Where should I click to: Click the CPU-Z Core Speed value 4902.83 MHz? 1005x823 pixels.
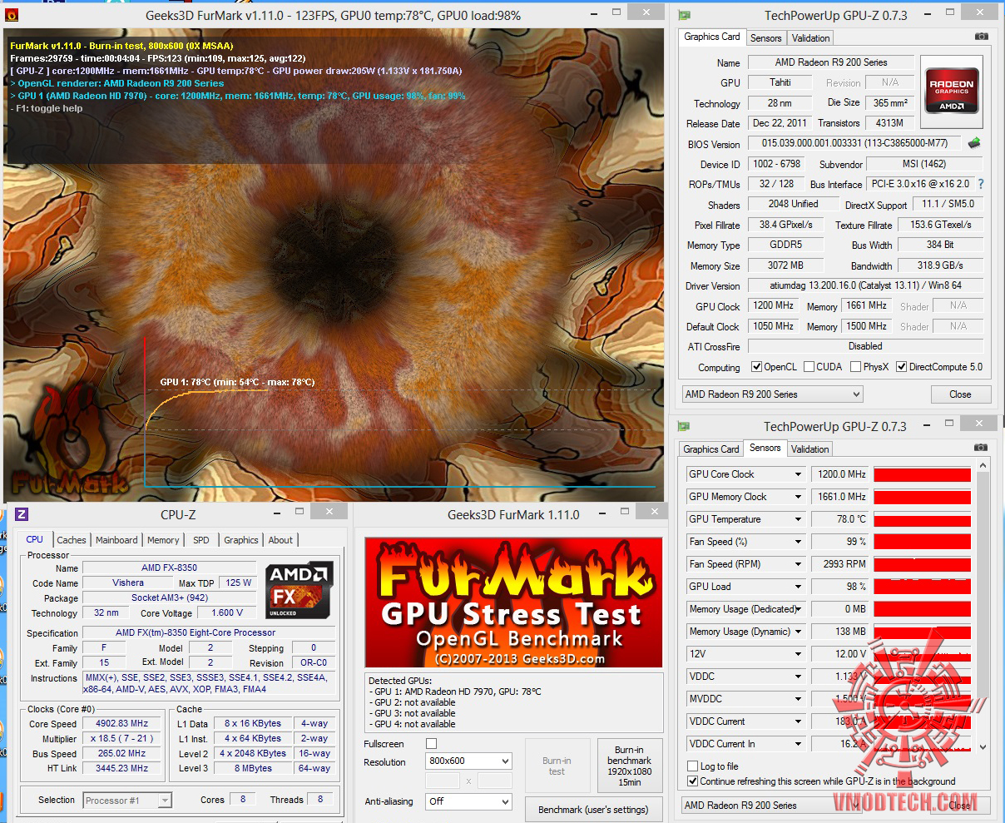pos(121,724)
